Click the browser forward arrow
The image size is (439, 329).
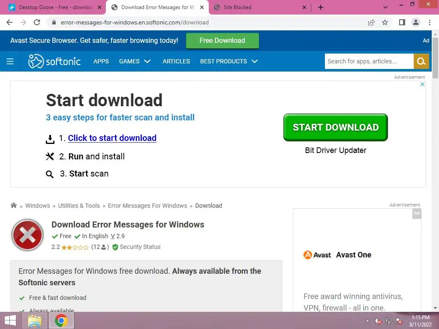point(23,22)
